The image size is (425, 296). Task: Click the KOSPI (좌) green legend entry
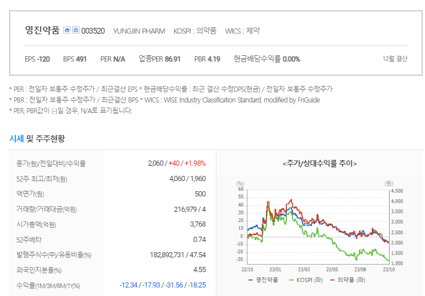pos(306,279)
